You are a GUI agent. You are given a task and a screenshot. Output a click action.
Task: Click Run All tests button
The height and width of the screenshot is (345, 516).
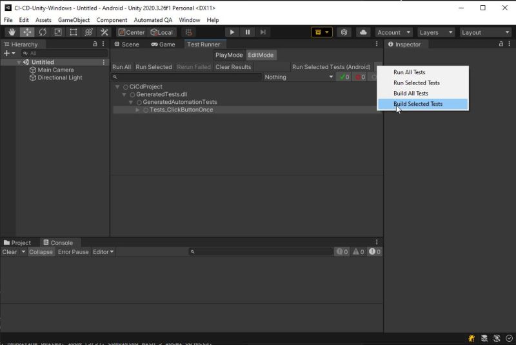(122, 67)
